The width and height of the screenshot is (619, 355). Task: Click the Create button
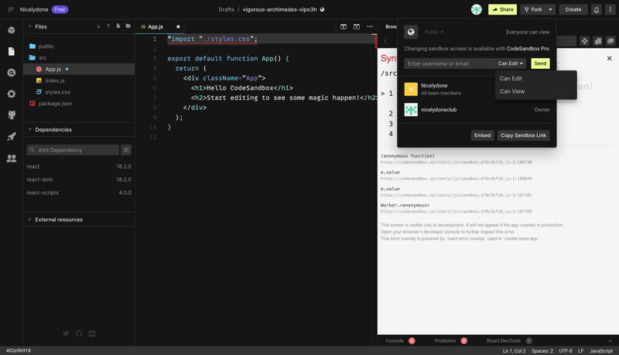pos(573,9)
